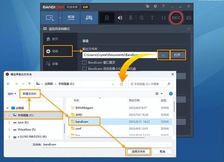
Task: Open the General settings tab with gear
Action: click(x=58, y=51)
